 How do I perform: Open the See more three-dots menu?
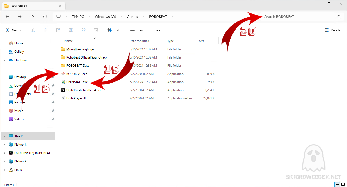tap(158, 30)
